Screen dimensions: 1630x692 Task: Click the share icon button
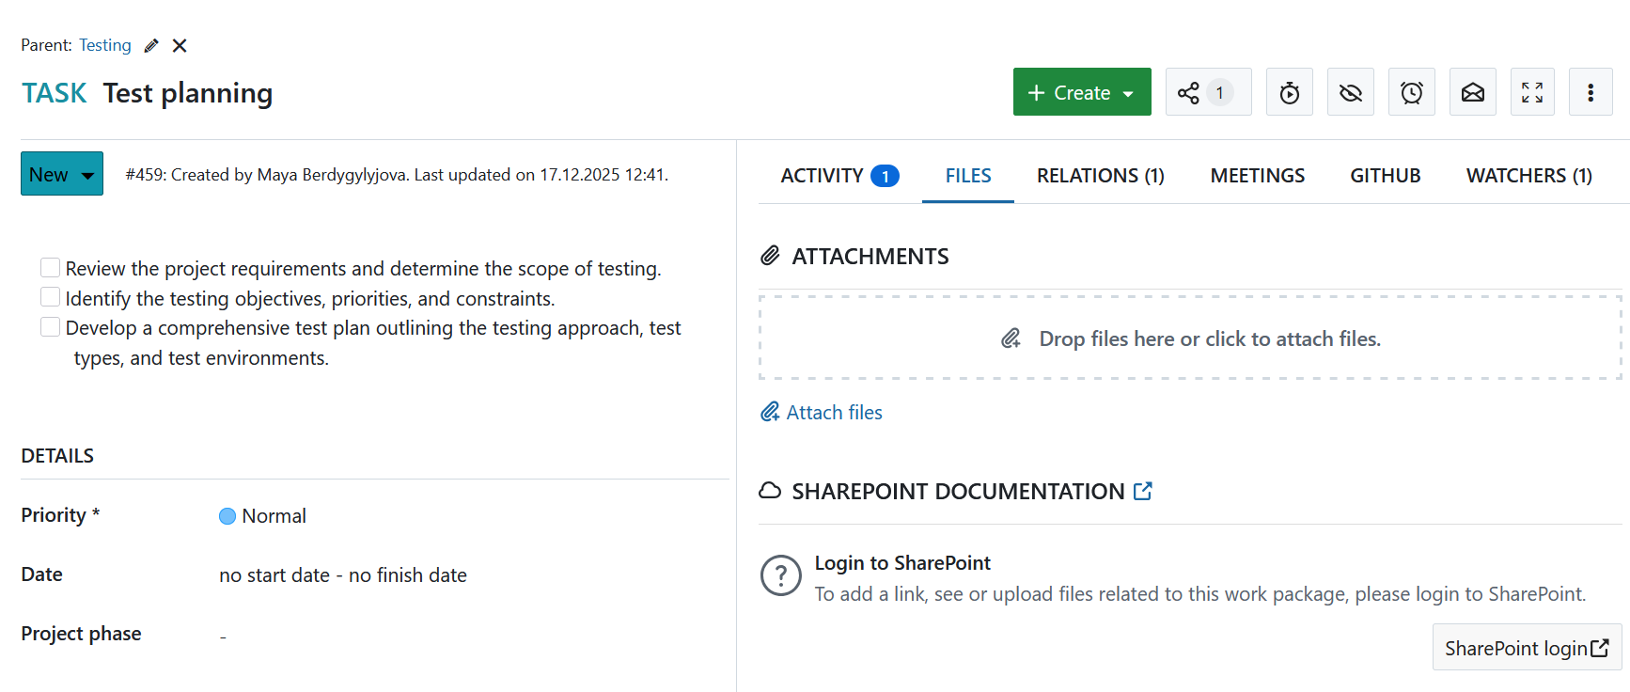(1208, 92)
